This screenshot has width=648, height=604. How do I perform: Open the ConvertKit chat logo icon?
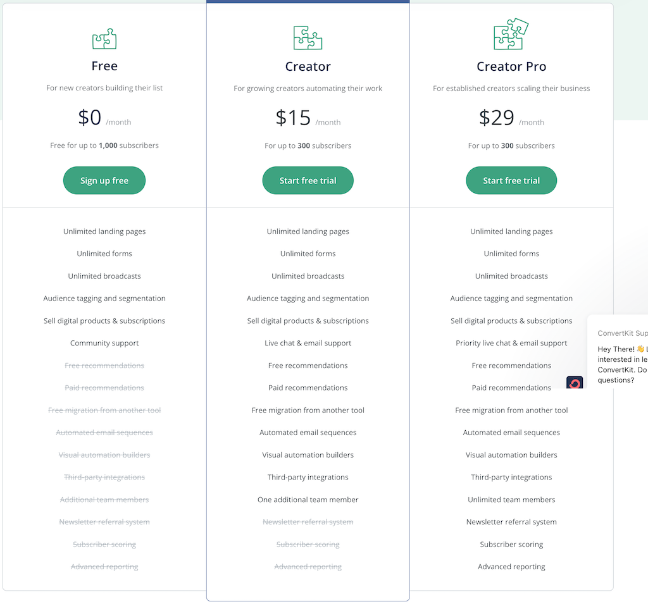click(575, 383)
